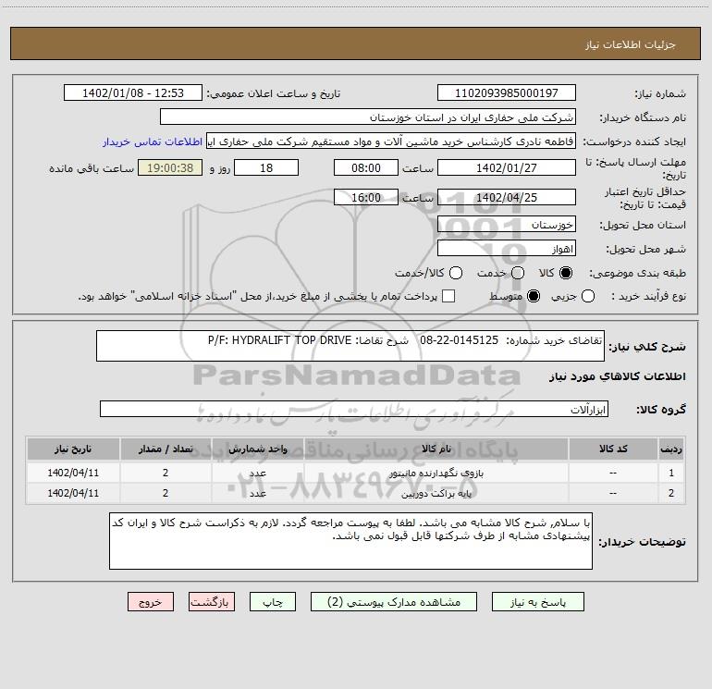Image resolution: width=712 pixels, height=689 pixels.
Task: Select the کالا/خدمت radio button
Action: coord(456,273)
